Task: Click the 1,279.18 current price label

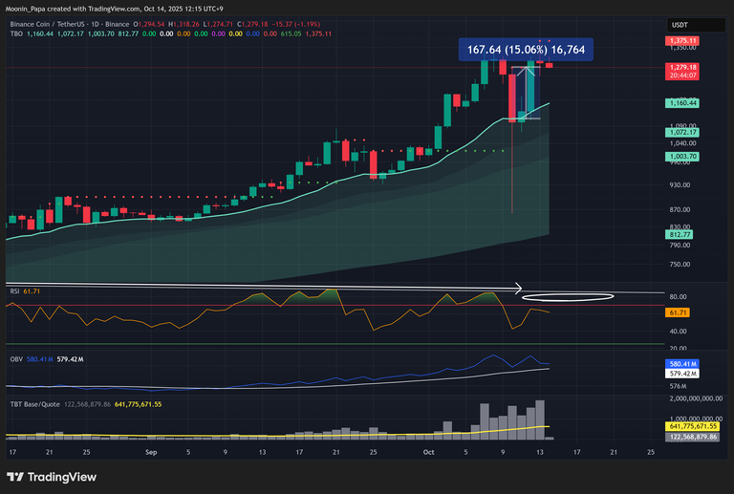Action: [x=680, y=67]
